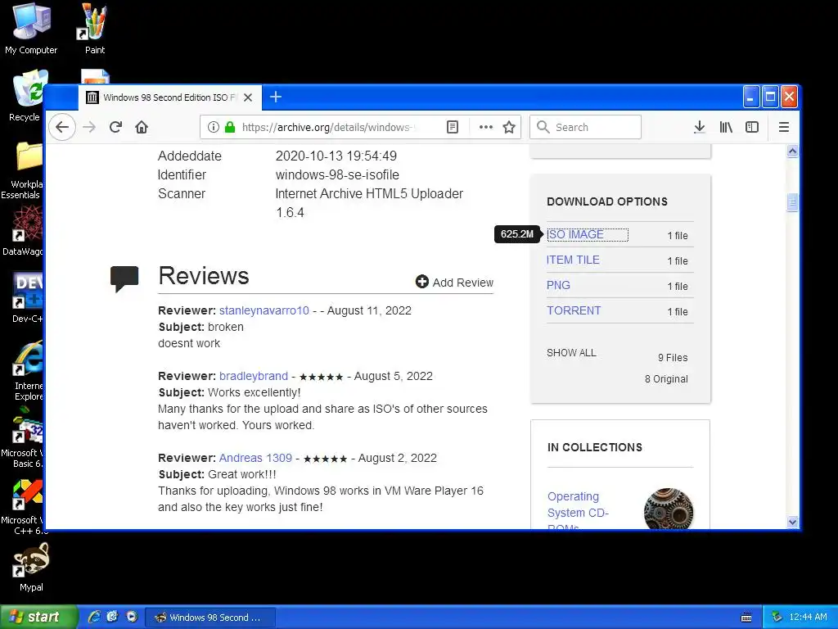Select the Dev-C++ desktop shortcut
Viewport: 838px width, 629px height.
[x=27, y=298]
